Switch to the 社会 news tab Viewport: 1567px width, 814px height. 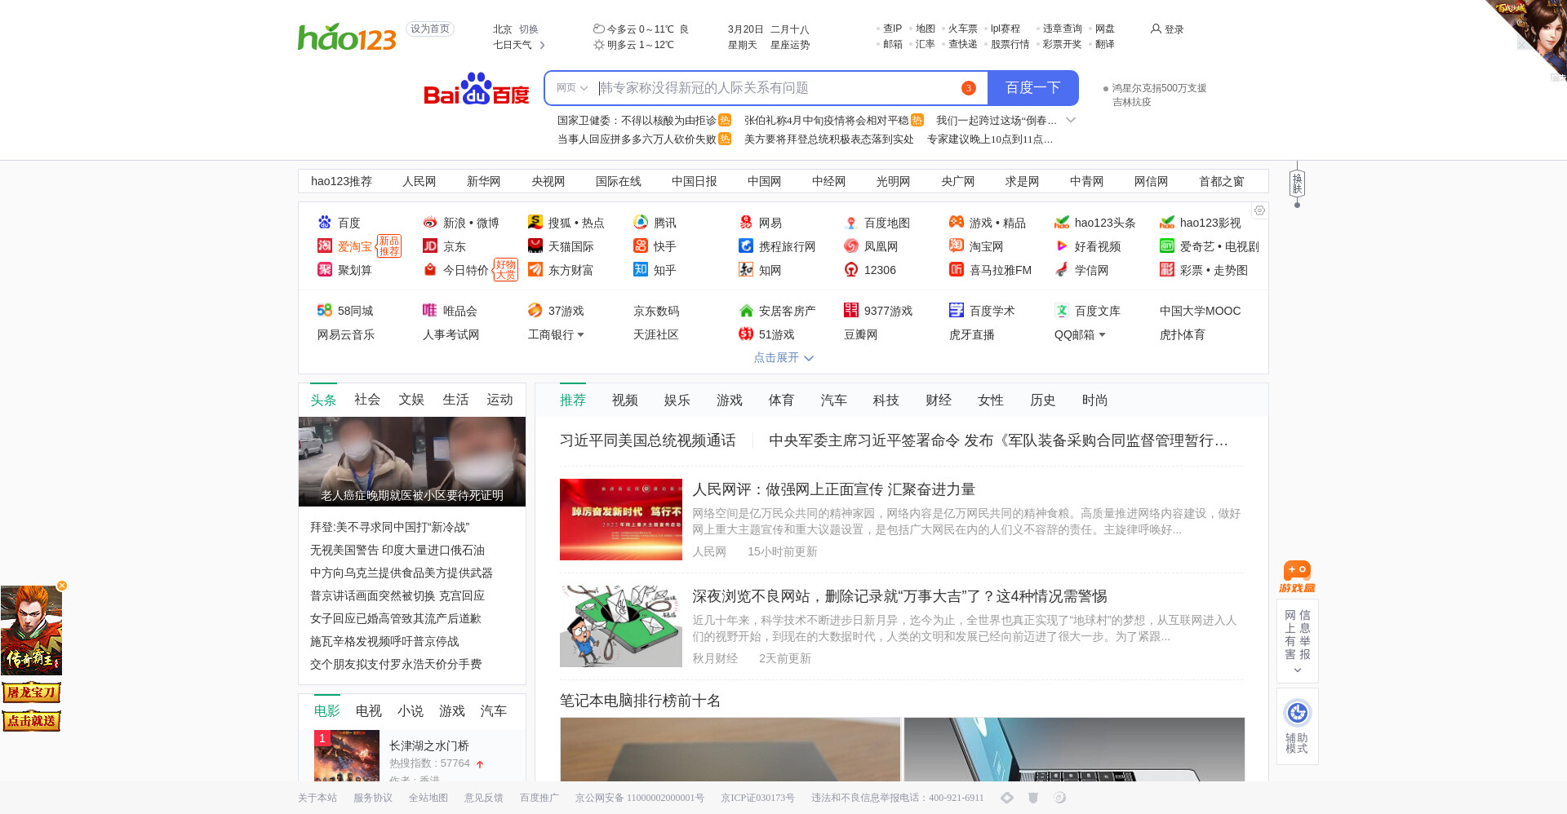click(367, 400)
